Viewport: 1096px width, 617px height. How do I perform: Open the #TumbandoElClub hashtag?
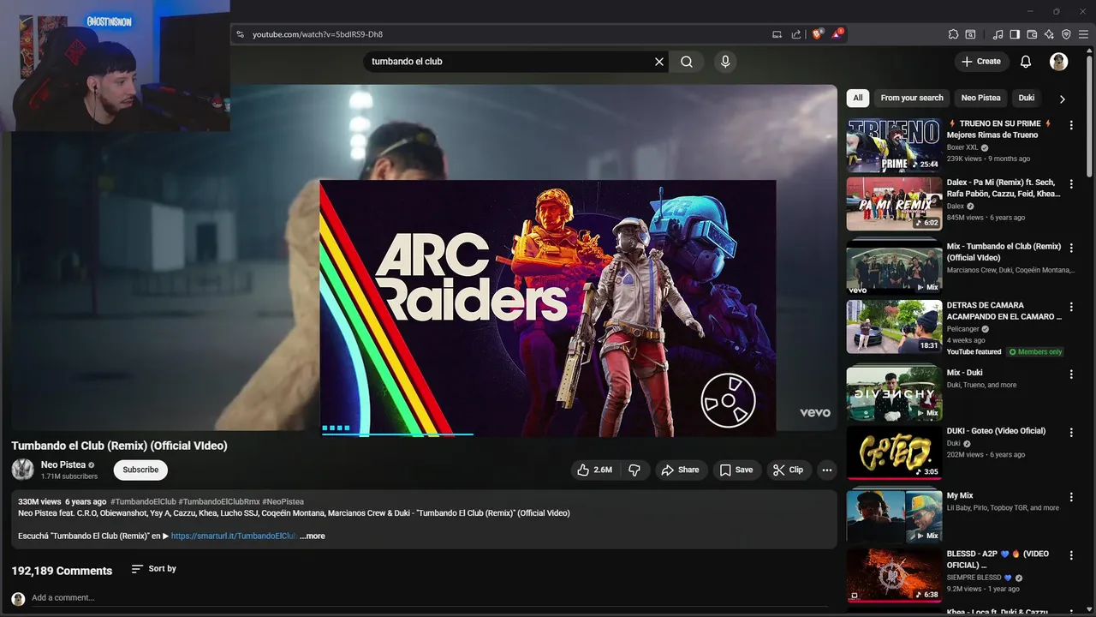point(143,501)
